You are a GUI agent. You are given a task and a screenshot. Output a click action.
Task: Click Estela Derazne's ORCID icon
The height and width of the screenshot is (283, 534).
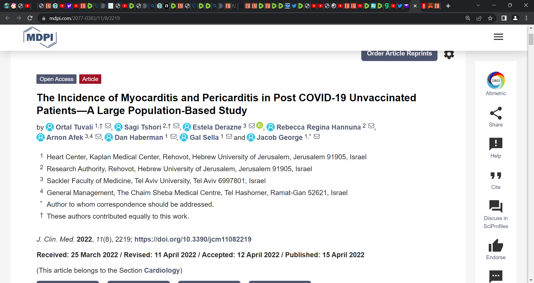[x=259, y=125]
